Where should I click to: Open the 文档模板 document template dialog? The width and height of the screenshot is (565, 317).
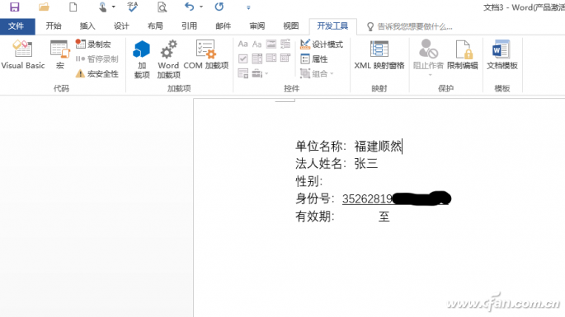[502, 54]
